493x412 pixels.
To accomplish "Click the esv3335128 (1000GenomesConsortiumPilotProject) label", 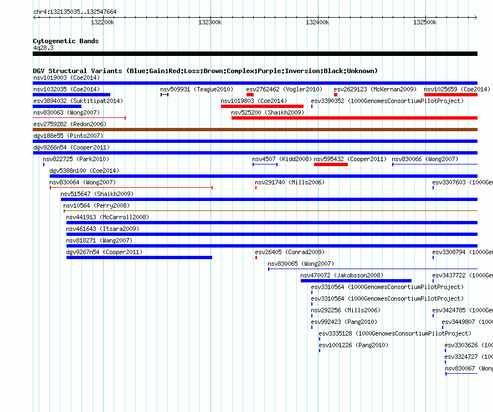I will click(x=395, y=333).
